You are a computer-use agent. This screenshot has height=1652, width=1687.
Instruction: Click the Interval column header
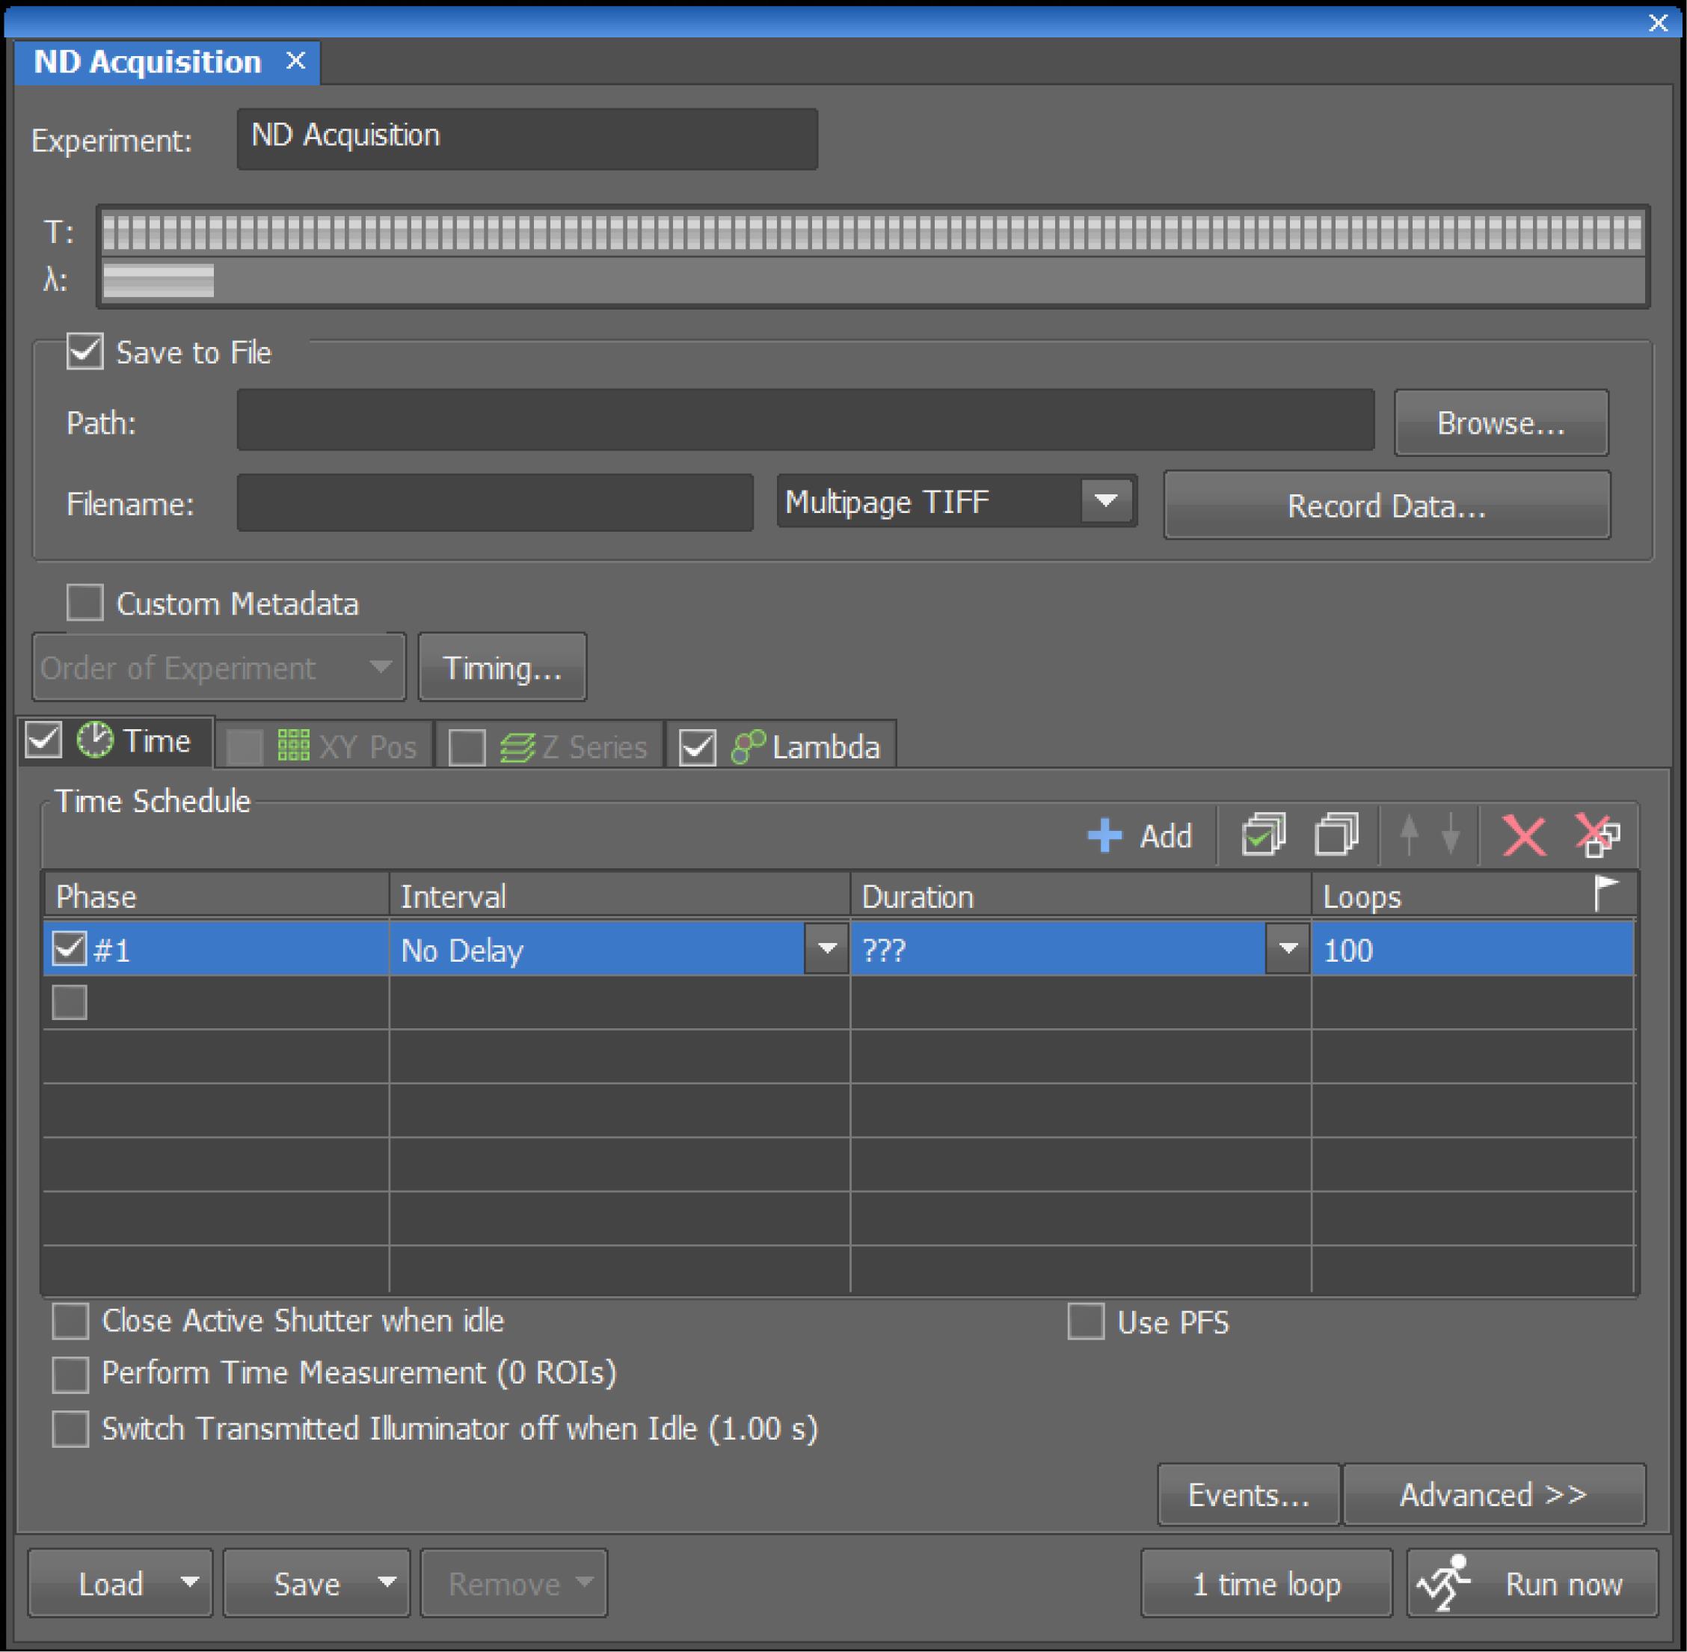click(x=619, y=895)
